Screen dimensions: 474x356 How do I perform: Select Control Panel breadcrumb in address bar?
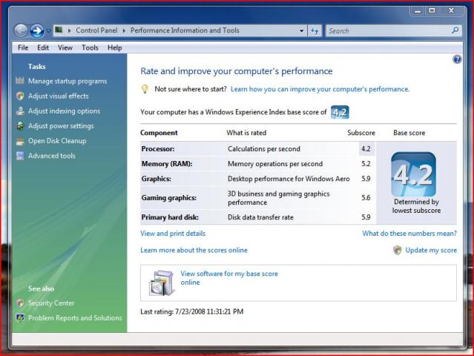96,30
